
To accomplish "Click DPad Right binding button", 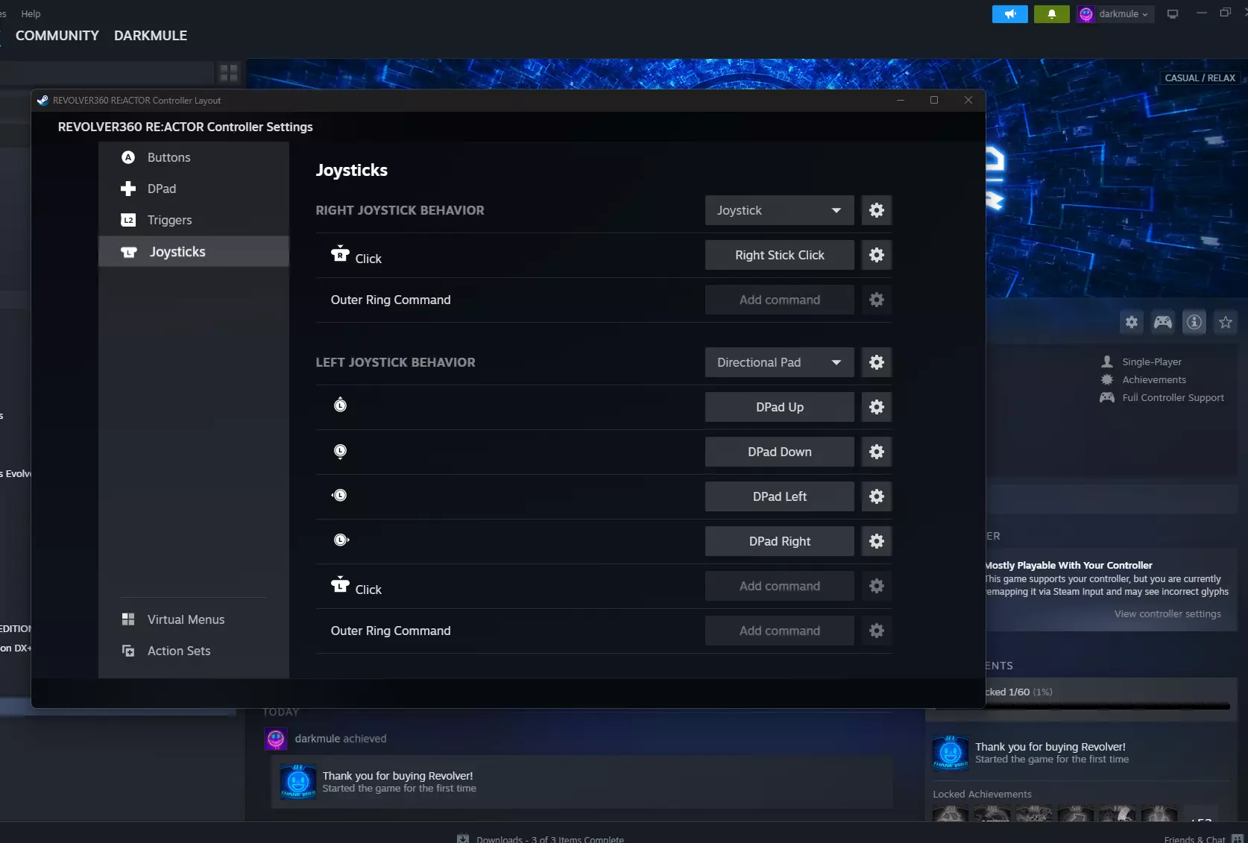I will pos(780,541).
